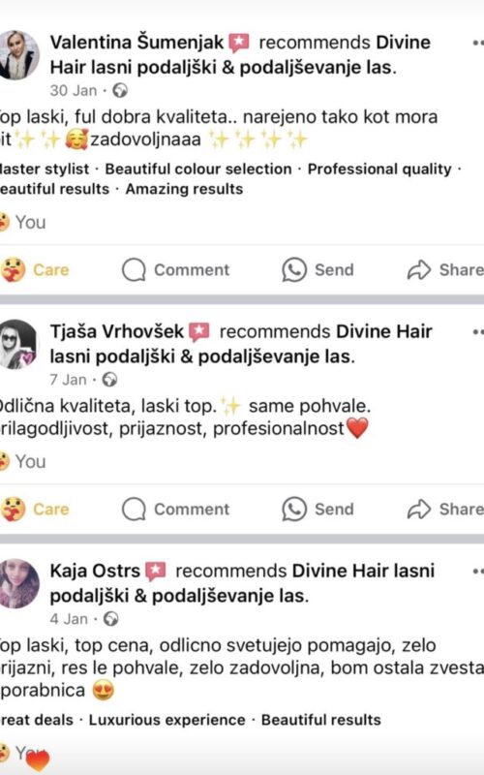
Task: Click public globe icon beside 30 Jan
Action: point(120,90)
